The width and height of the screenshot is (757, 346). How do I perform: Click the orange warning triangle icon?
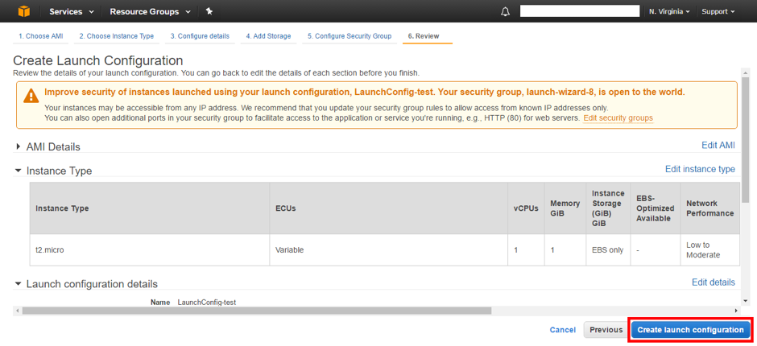(x=31, y=96)
